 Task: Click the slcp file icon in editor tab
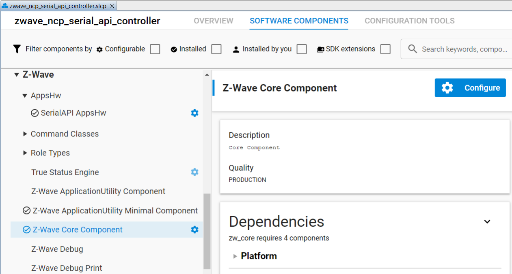coord(5,6)
